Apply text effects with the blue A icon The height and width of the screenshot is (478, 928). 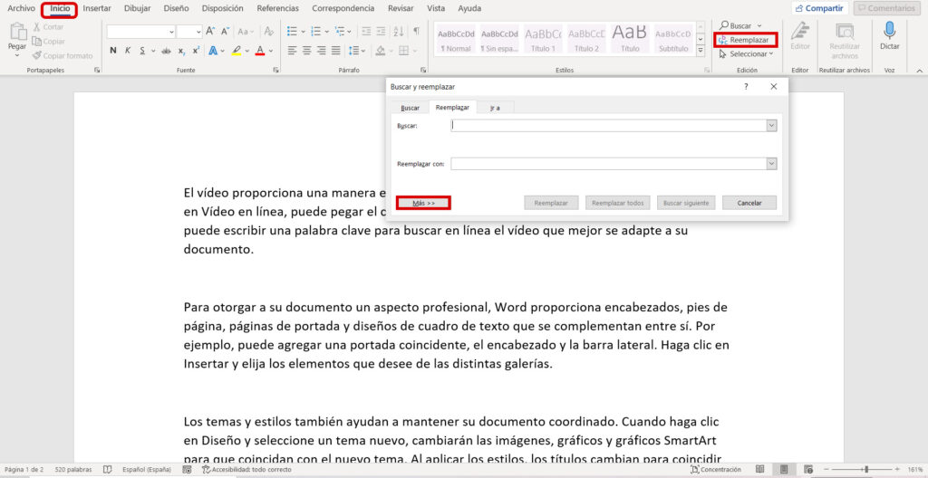click(213, 51)
